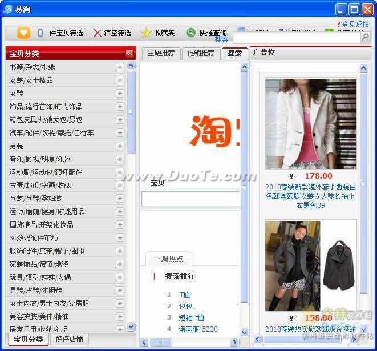The width and height of the screenshot is (377, 351).
Task: Click the white blazer product thumbnail
Action: coord(310,123)
